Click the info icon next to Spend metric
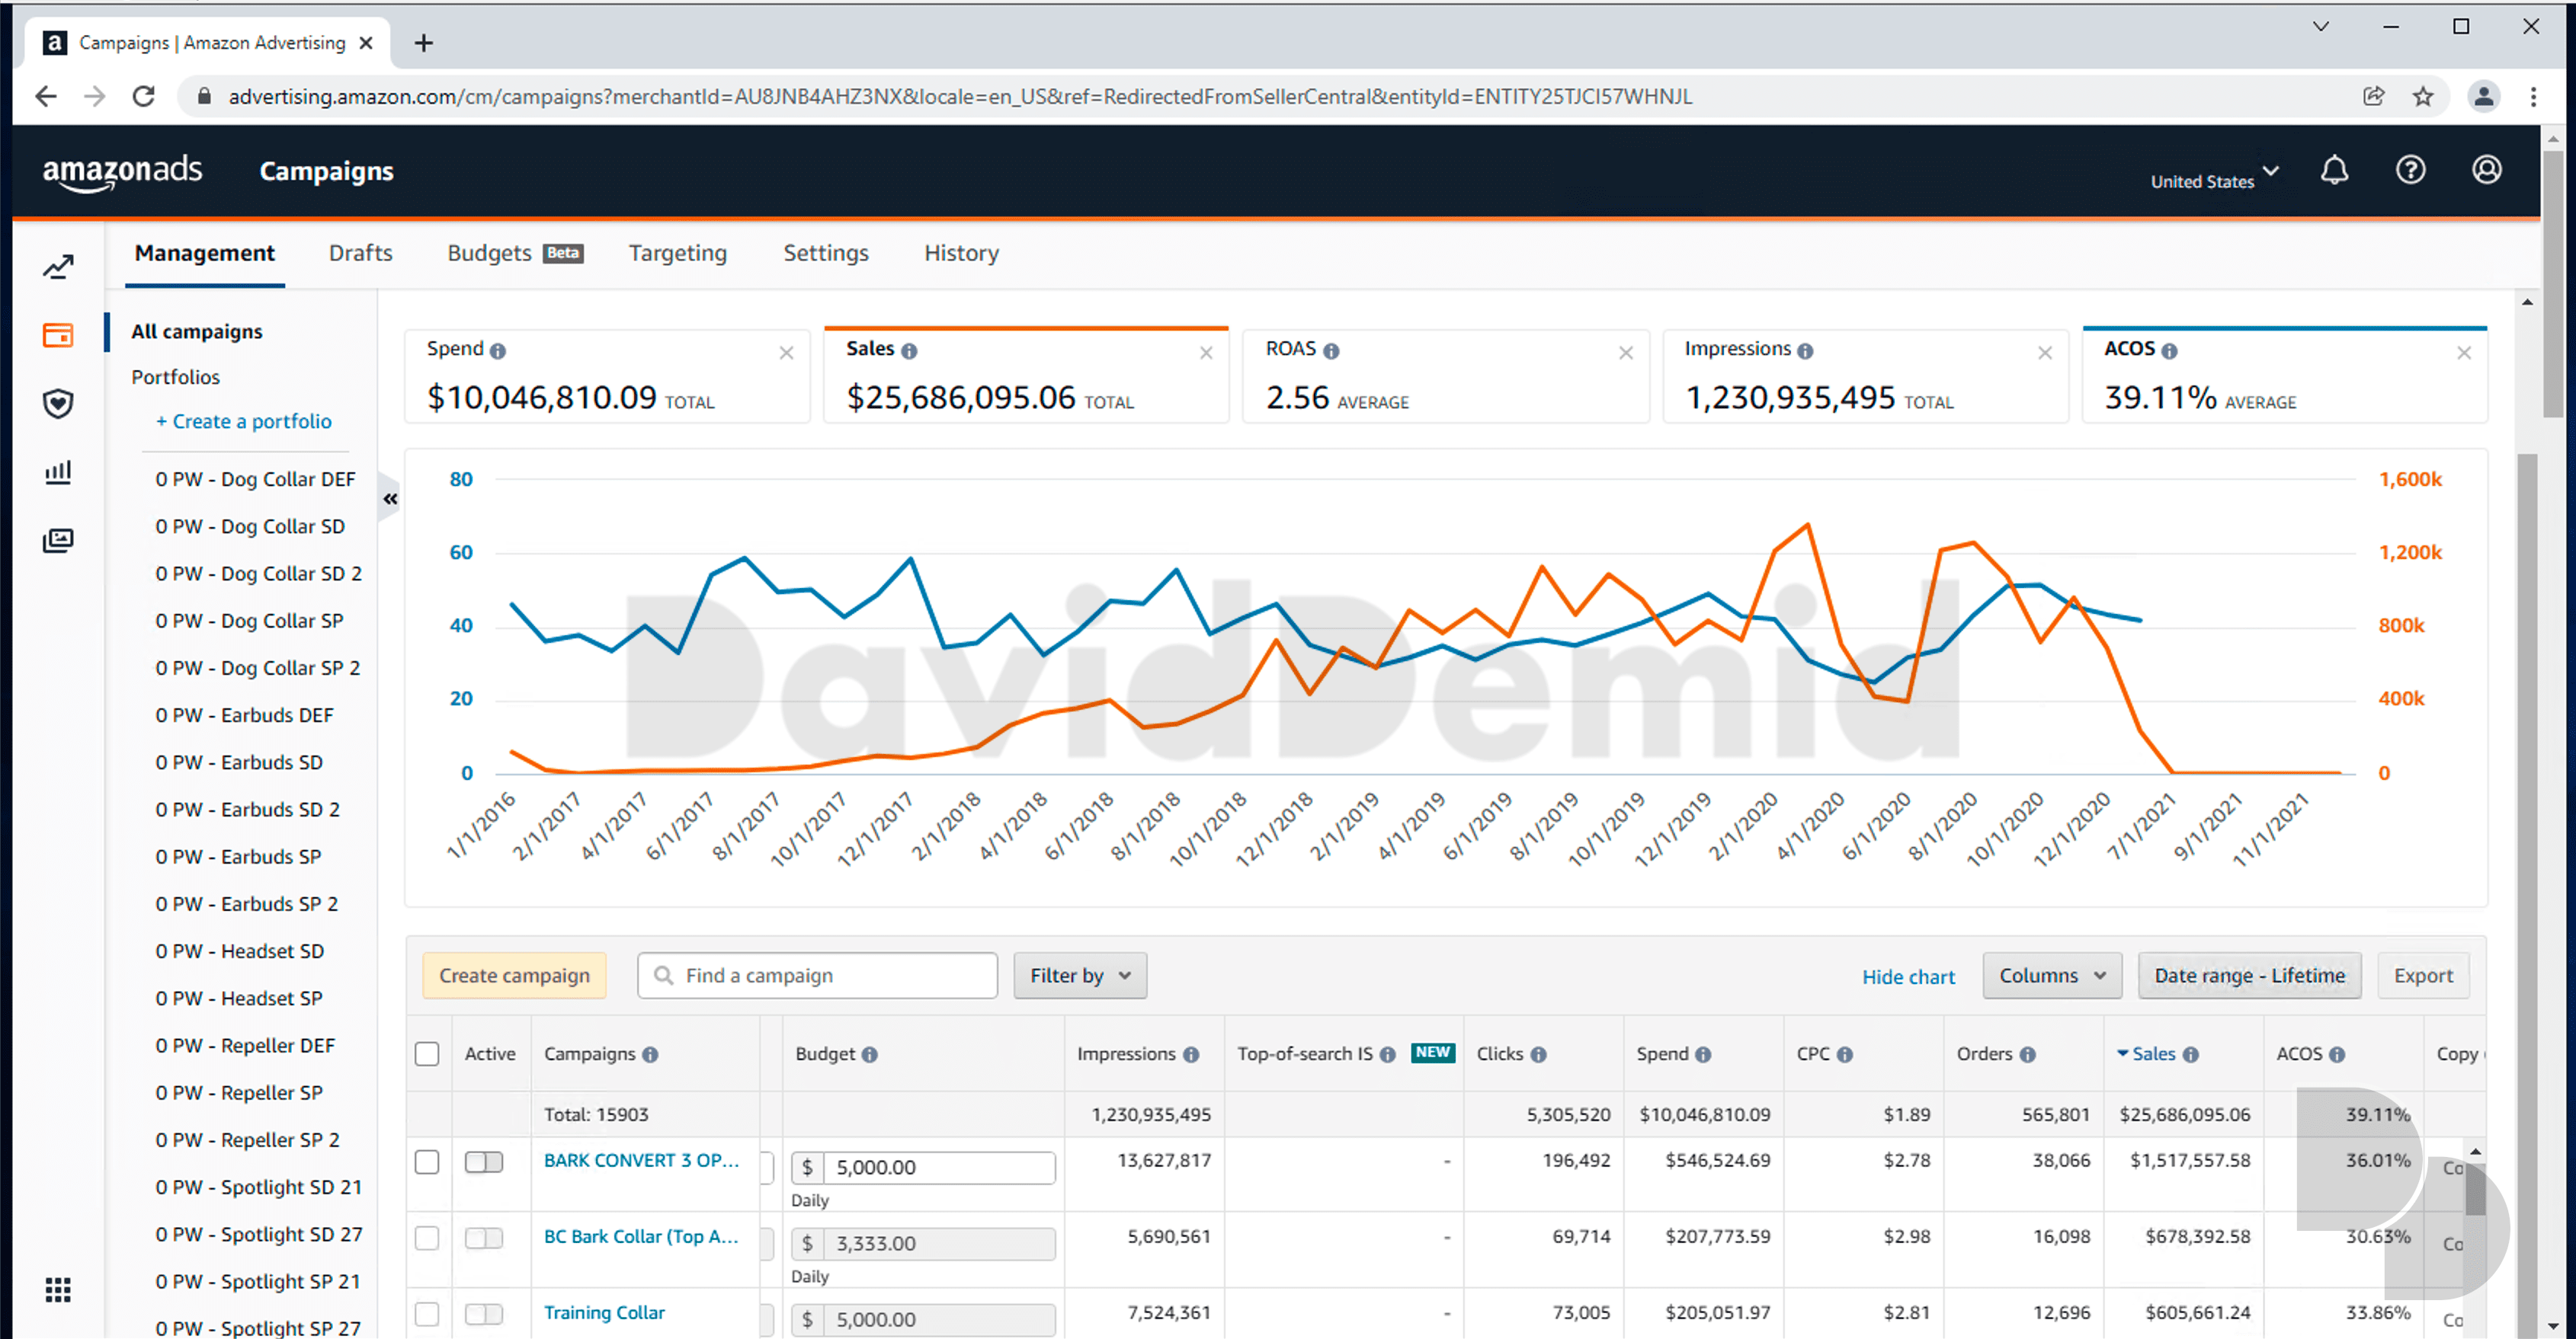This screenshot has height=1339, width=2576. (x=498, y=350)
